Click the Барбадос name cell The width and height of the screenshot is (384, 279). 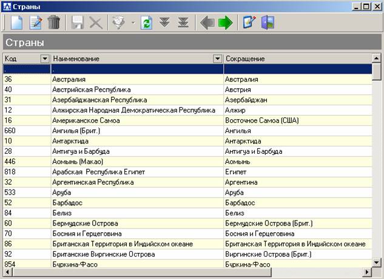[x=137, y=203]
